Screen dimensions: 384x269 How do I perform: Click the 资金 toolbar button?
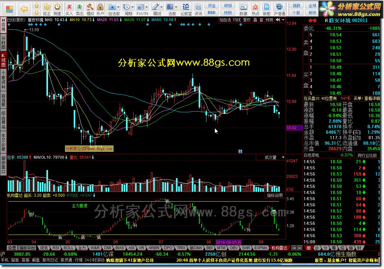(x=212, y=6)
